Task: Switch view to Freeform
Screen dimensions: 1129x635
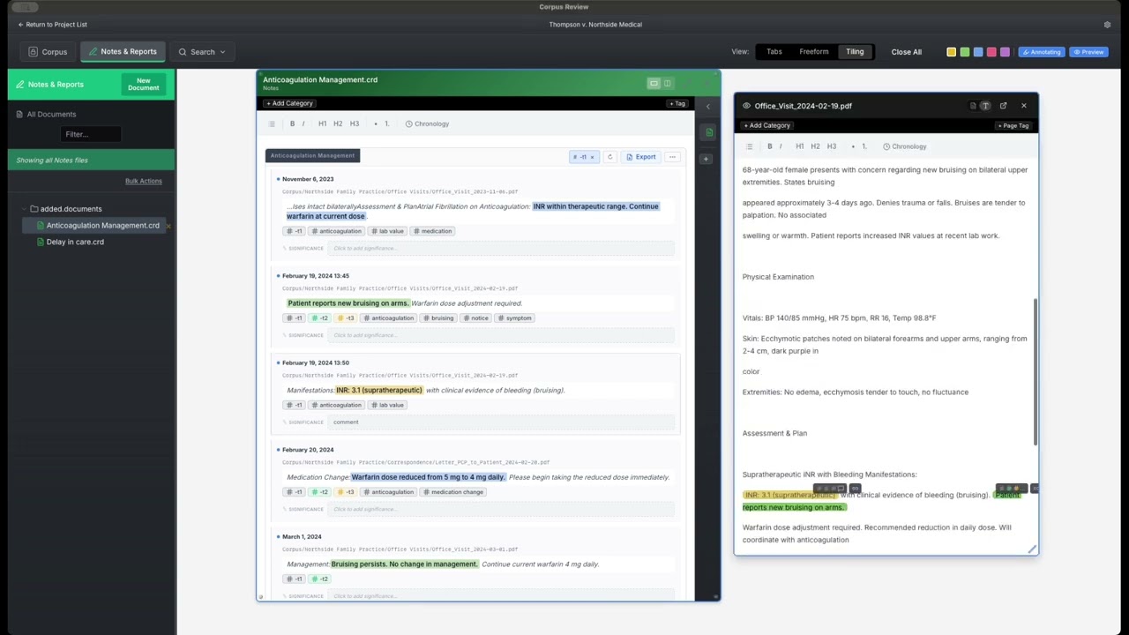Action: [x=813, y=52]
